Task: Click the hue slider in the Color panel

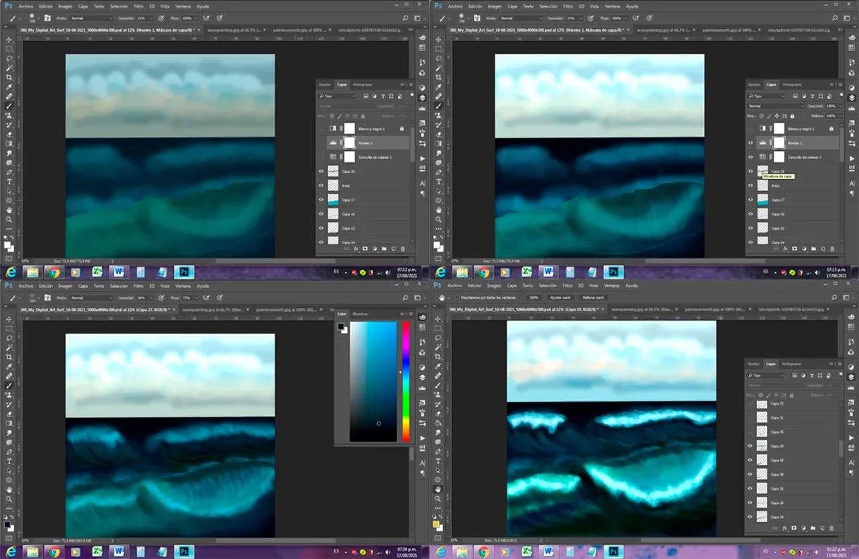Action: 406,381
